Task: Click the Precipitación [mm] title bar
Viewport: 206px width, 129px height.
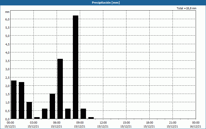Action: (103, 3)
